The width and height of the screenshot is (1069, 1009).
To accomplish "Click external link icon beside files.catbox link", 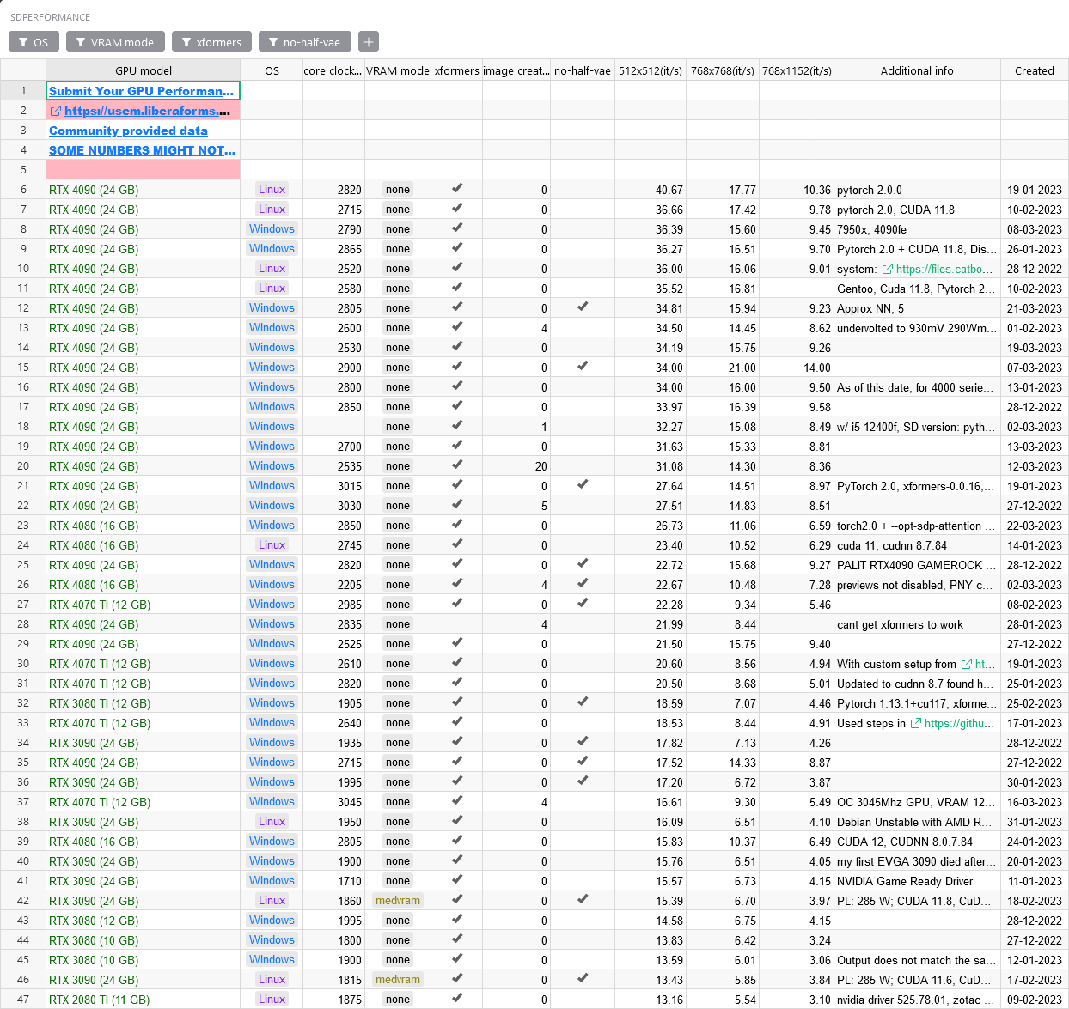I will tap(888, 269).
